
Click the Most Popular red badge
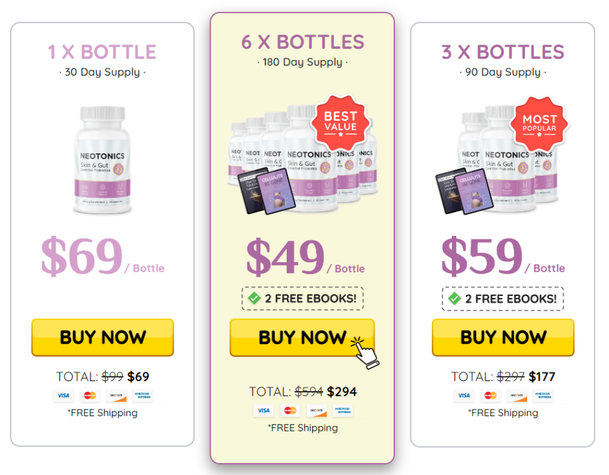(x=539, y=124)
